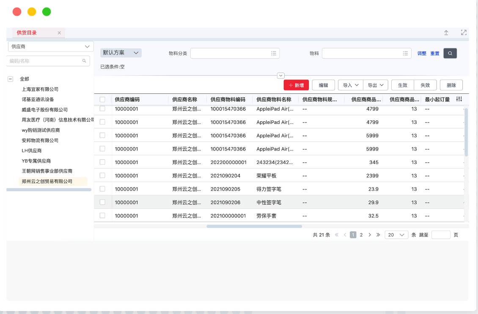This screenshot has width=478, height=314.
Task: Click the 物料分类 input field
Action: coord(235,53)
